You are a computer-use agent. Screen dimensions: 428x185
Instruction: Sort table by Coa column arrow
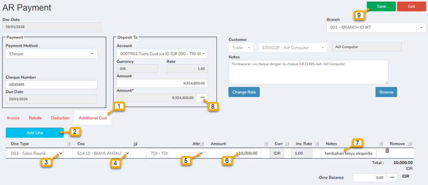coord(135,144)
